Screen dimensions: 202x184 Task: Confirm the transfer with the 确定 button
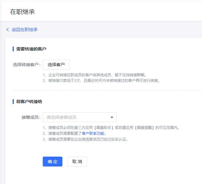tap(53, 162)
